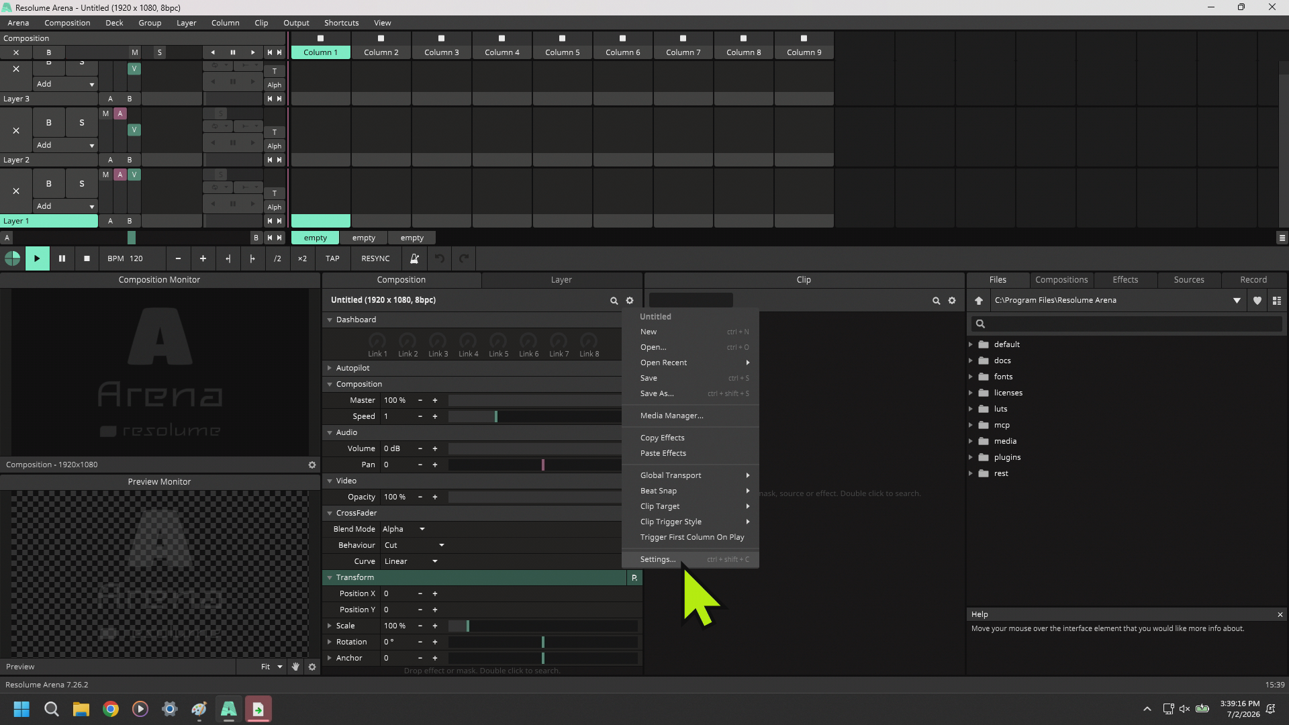Adjust the Audio Pan slider
This screenshot has height=725, width=1289.
pos(534,465)
